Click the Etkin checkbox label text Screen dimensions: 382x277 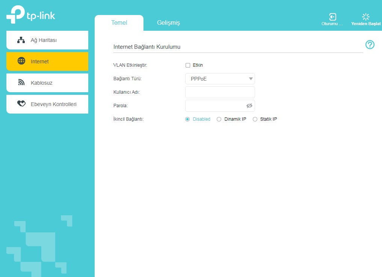[198, 65]
